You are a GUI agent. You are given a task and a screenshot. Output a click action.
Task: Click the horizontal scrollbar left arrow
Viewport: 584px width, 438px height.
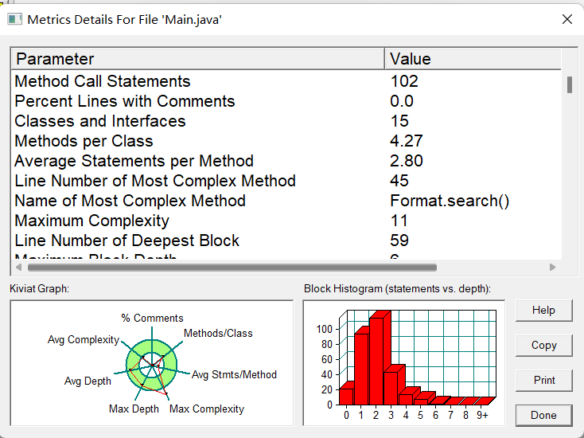click(x=18, y=268)
